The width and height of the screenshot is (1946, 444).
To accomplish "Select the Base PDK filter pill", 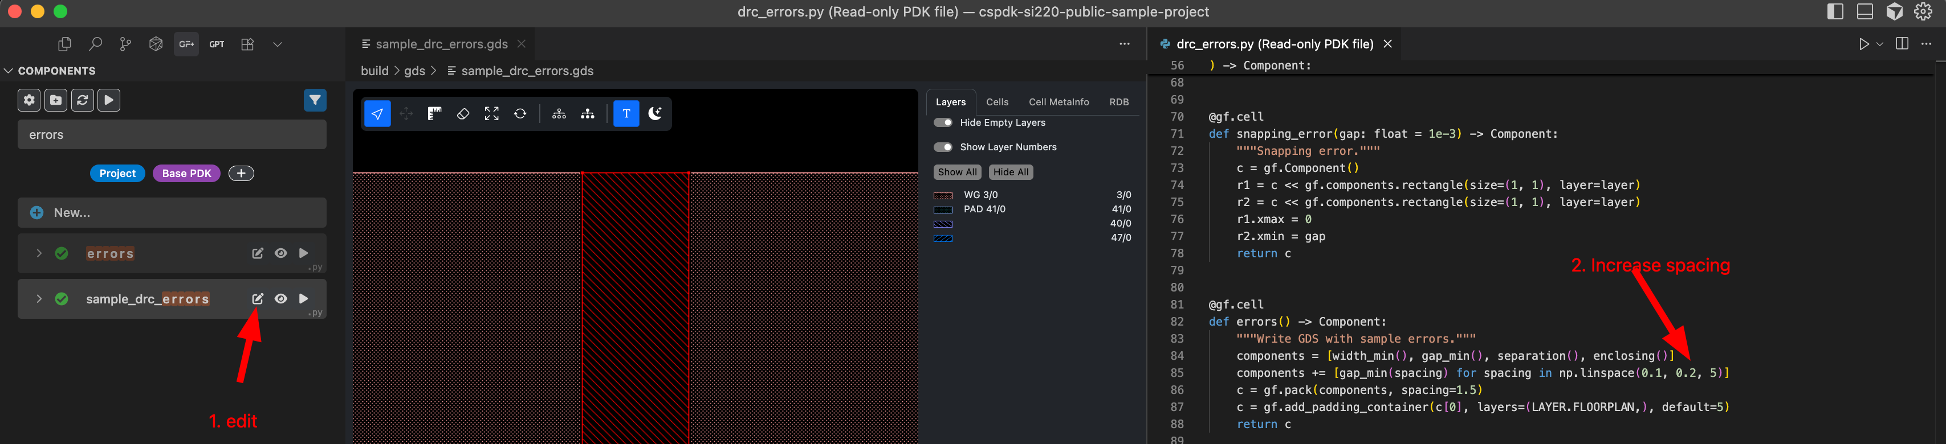I will click(186, 174).
